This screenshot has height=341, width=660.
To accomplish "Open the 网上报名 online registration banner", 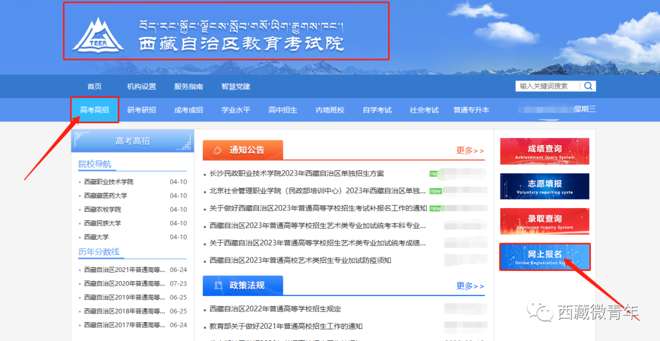I will pos(544,257).
